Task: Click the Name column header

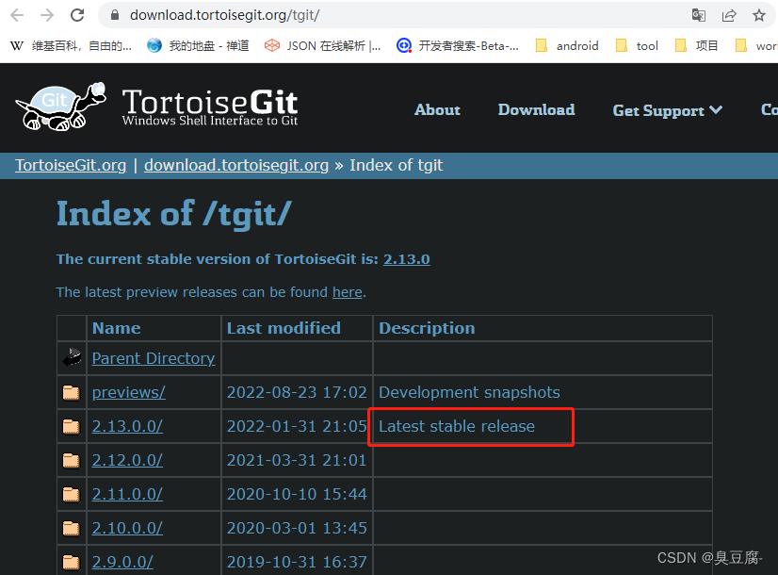Action: click(116, 328)
